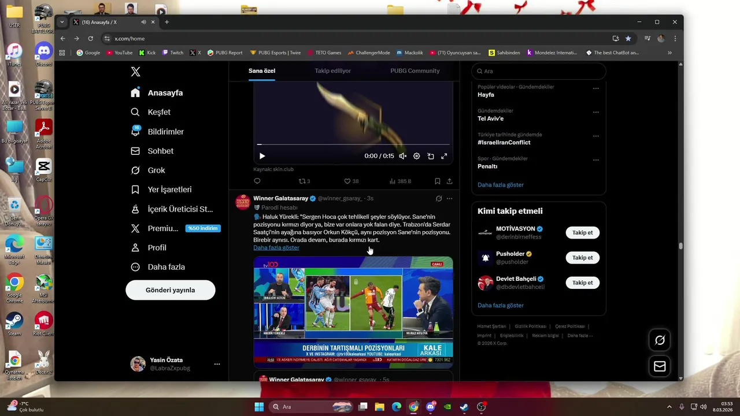Image resolution: width=740 pixels, height=416 pixels.
Task: Reply to the skin.club video post
Action: point(257,181)
